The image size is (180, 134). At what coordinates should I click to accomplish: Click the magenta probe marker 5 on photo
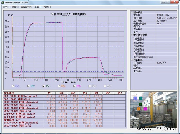click(145, 109)
